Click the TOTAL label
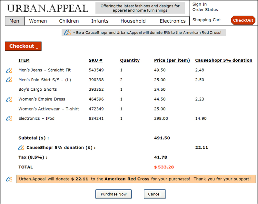The image size is (258, 204). tap(26, 167)
